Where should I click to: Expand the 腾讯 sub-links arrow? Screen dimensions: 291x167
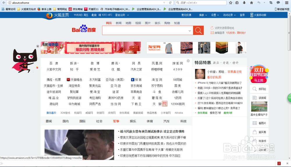coord(119,63)
